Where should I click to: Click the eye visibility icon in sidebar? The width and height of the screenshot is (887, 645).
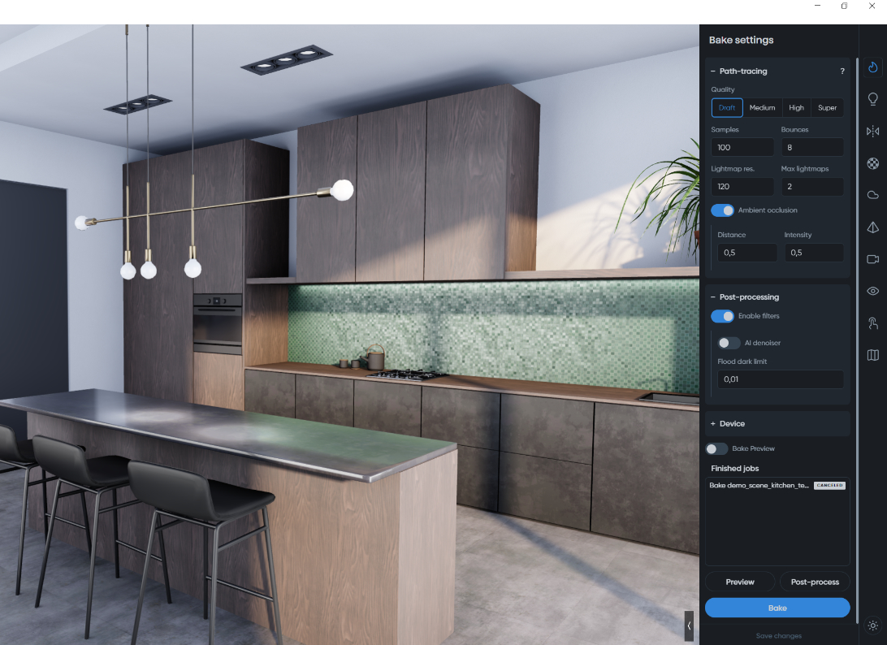point(873,291)
